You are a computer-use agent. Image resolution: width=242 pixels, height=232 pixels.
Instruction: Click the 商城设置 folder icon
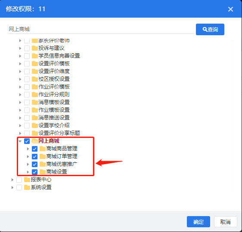pyautogui.click(x=43, y=172)
